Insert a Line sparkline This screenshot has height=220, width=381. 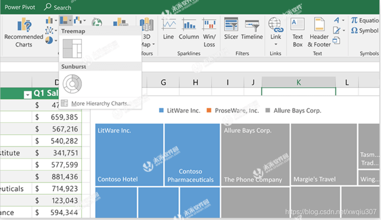pyautogui.click(x=168, y=29)
